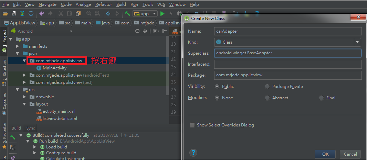
Task: Open the File menu
Action: pos(6,4)
